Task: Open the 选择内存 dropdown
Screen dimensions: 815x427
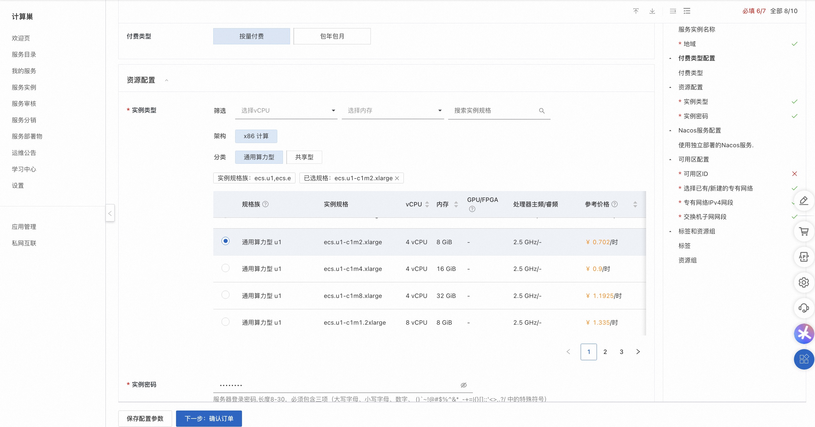Action: click(x=392, y=111)
